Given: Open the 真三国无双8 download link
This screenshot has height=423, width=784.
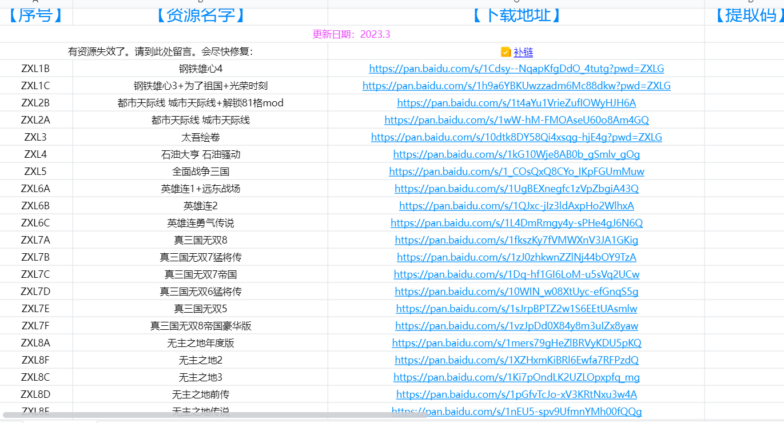Looking at the screenshot, I should coord(516,240).
